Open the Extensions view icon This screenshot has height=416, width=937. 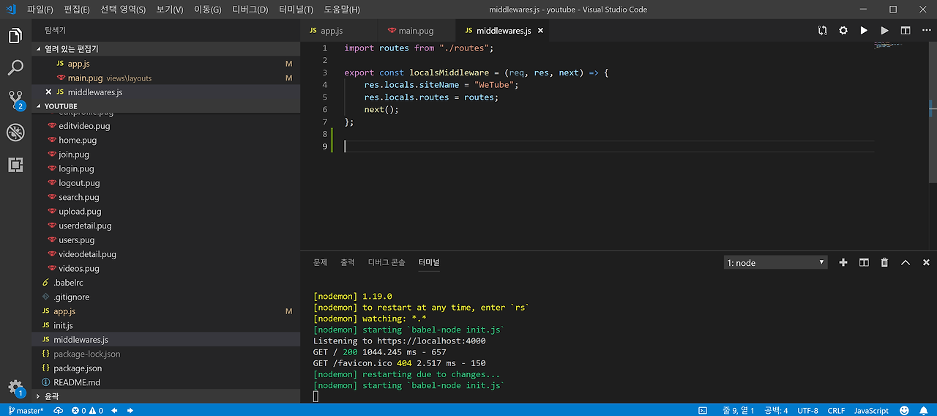(x=15, y=165)
